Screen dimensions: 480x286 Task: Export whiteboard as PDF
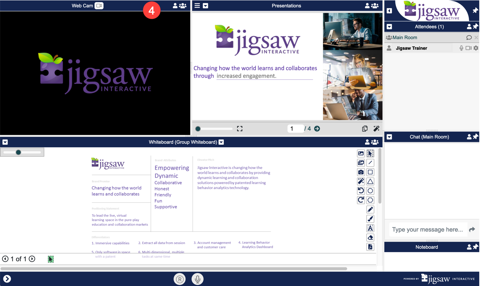click(370, 247)
